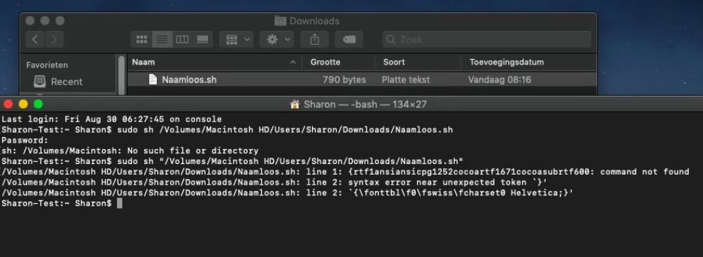Minimize the Terminal window

23,104
